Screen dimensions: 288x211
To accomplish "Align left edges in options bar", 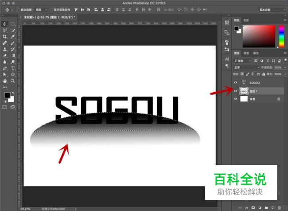I will (96, 10).
